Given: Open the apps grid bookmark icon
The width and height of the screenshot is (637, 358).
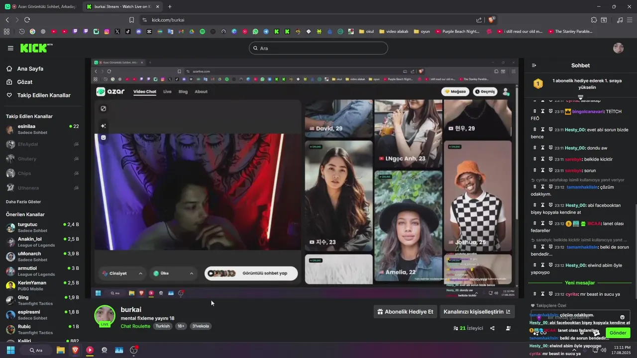Looking at the screenshot, I should pyautogui.click(x=6, y=31).
